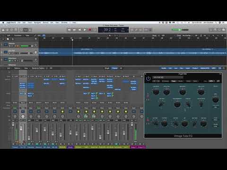227x170 pixels.
Task: Click Paste in plugin header
Action: tap(181, 81)
